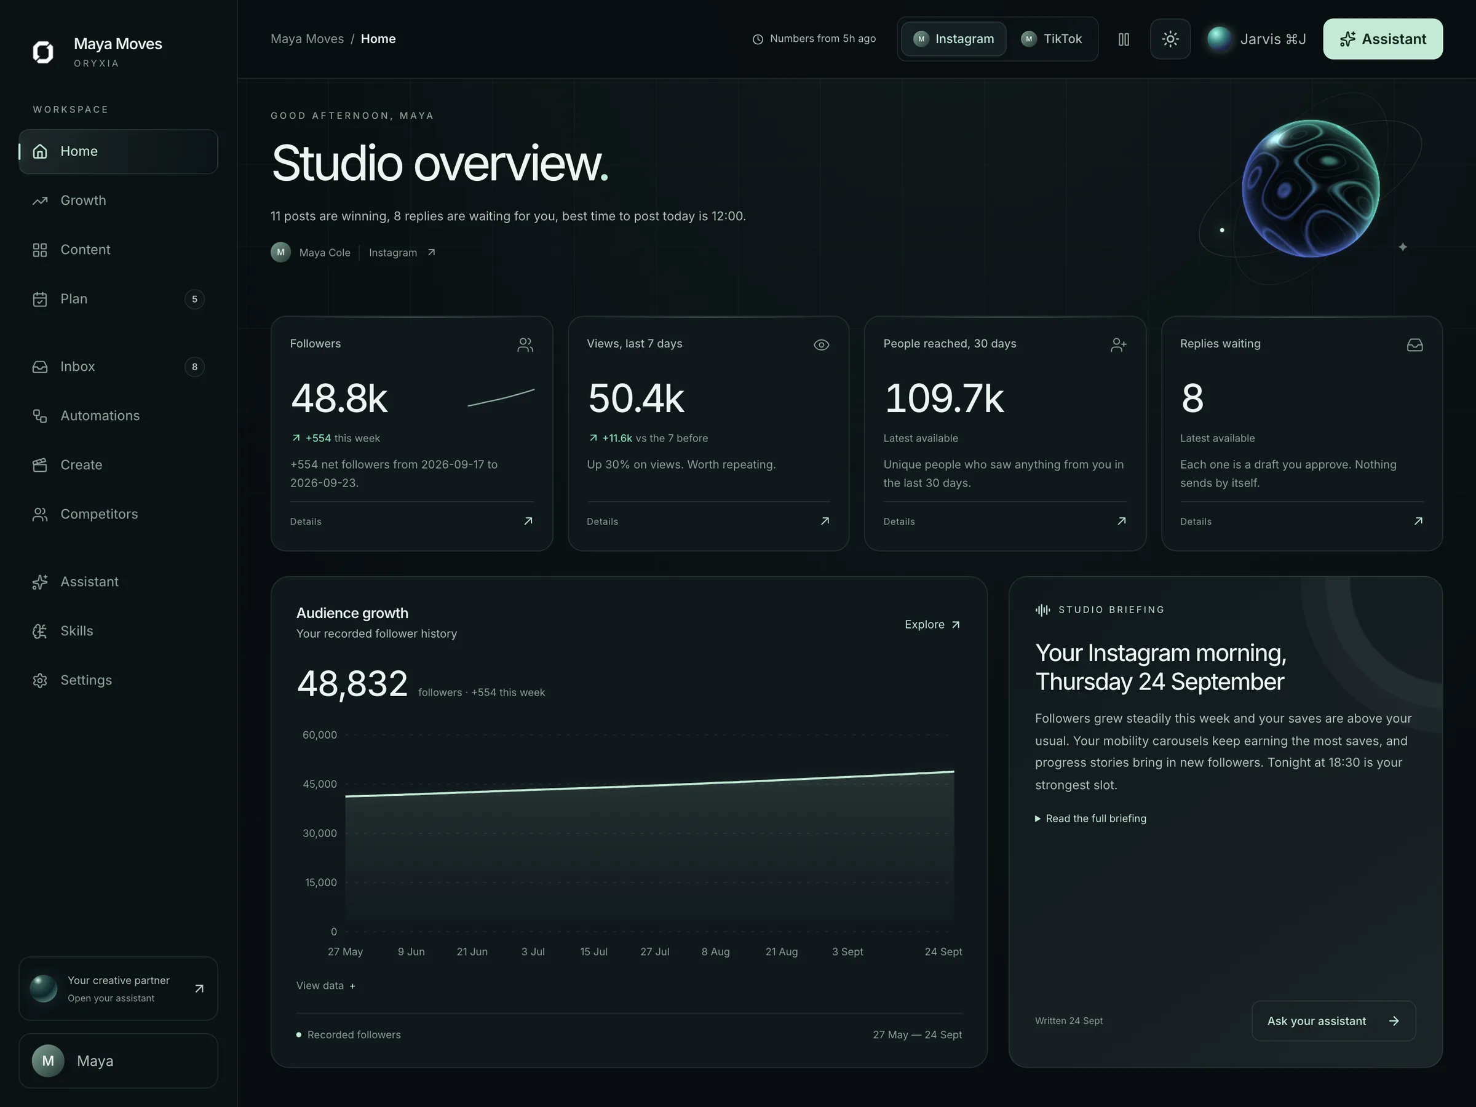The height and width of the screenshot is (1107, 1476).
Task: Click the Written 24 Sept note
Action: [x=1069, y=1021]
